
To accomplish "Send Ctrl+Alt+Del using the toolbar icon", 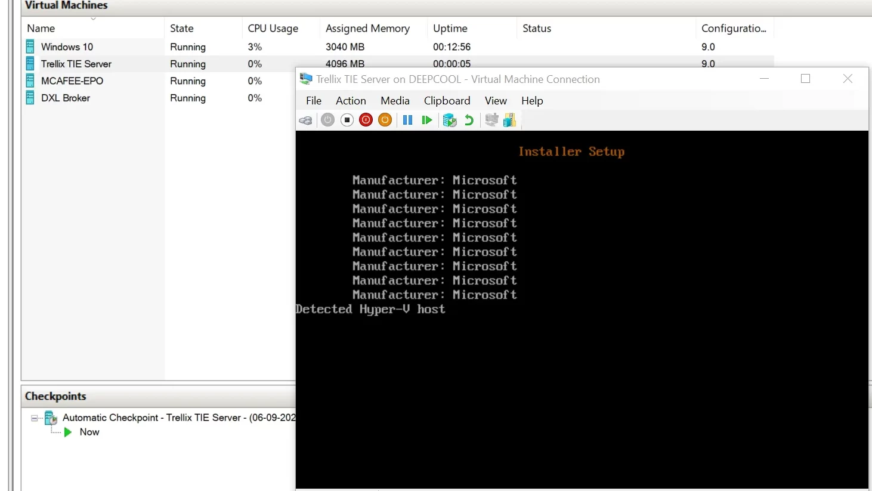I will [305, 121].
